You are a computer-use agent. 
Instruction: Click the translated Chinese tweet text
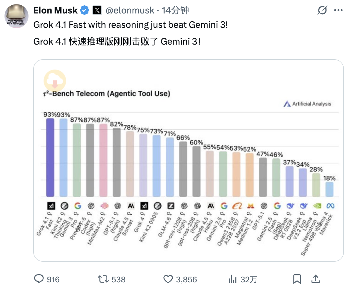click(x=119, y=41)
